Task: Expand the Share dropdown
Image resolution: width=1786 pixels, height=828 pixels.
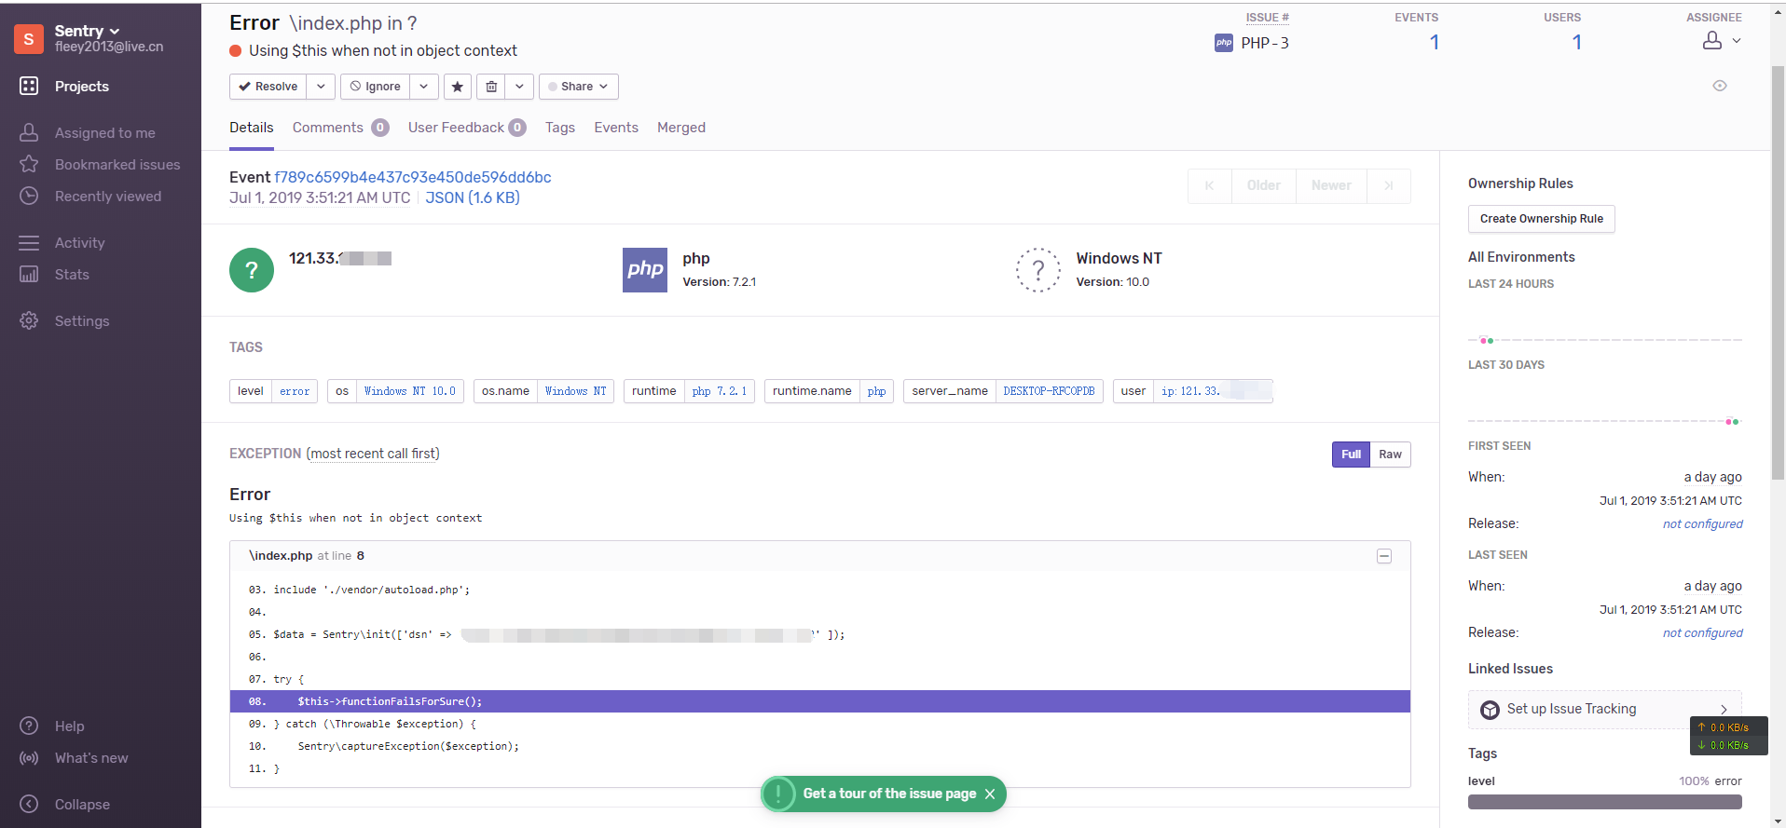Action: 578,87
